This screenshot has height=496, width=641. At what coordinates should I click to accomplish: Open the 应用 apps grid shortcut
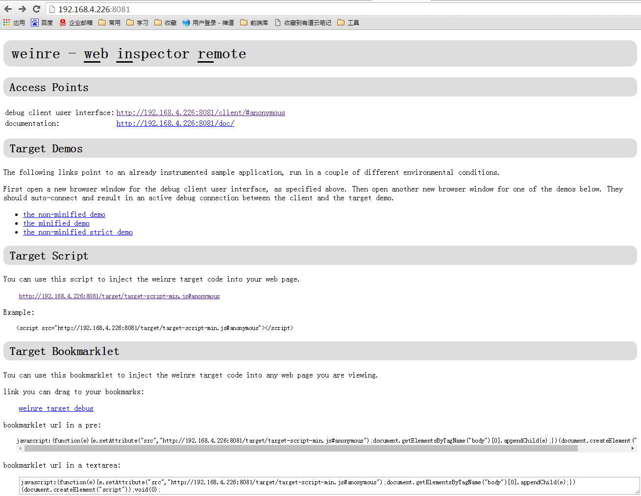click(x=14, y=23)
